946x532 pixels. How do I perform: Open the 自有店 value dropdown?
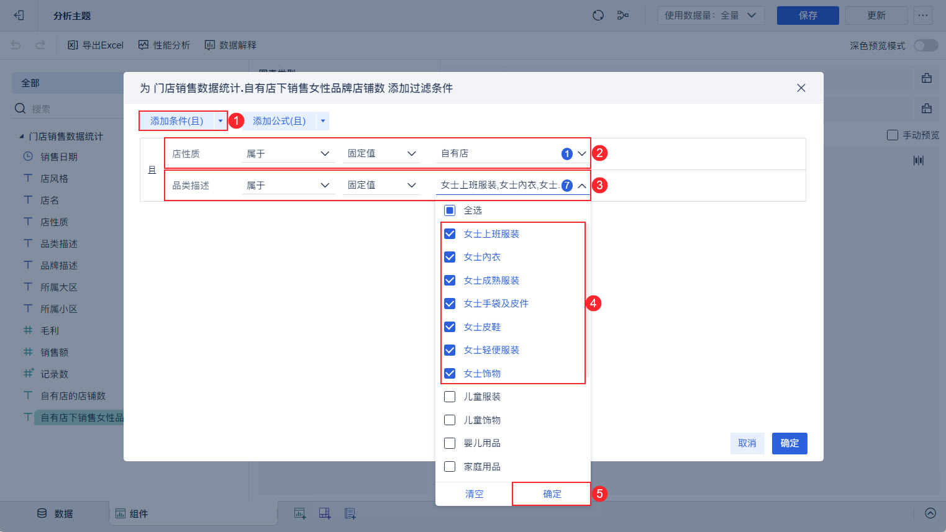[512, 153]
